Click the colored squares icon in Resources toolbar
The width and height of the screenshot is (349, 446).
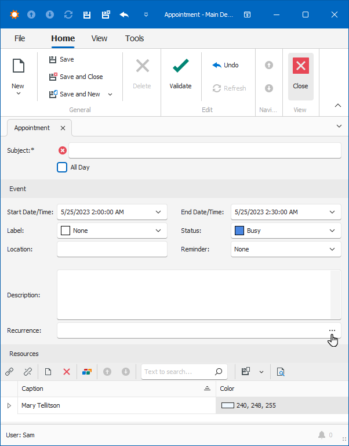coord(87,372)
